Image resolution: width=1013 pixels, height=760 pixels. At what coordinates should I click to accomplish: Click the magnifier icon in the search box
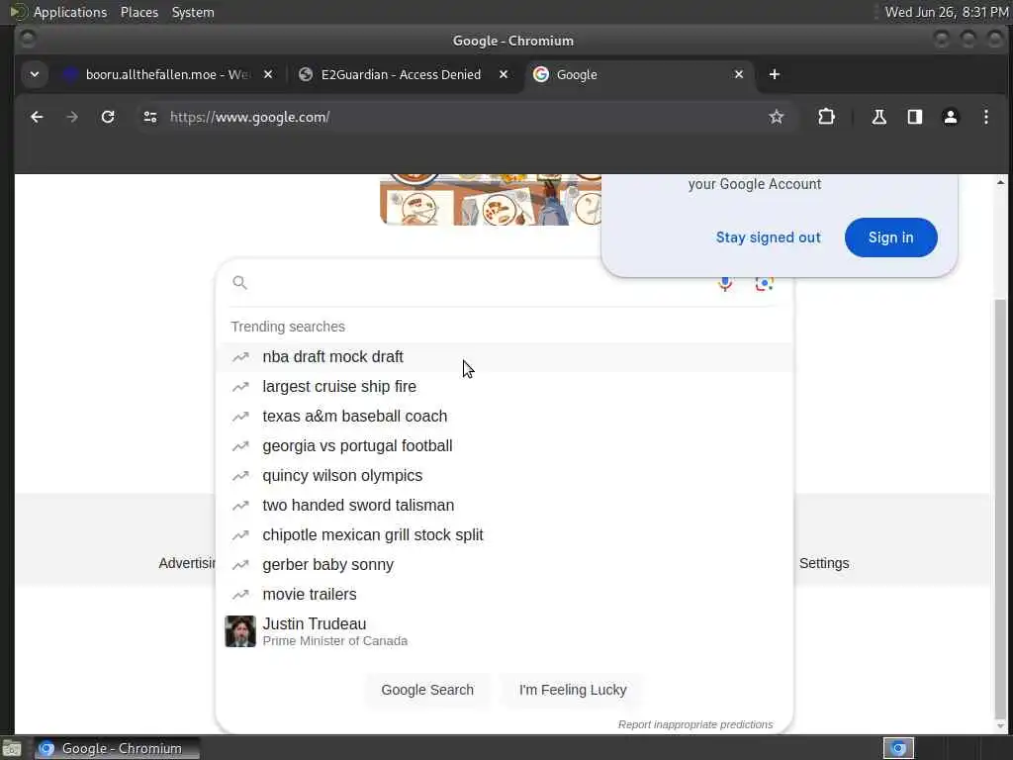tap(239, 282)
